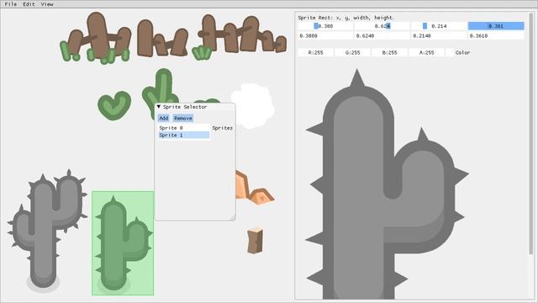The width and height of the screenshot is (538, 303).
Task: Open the File menu
Action: point(11,4)
